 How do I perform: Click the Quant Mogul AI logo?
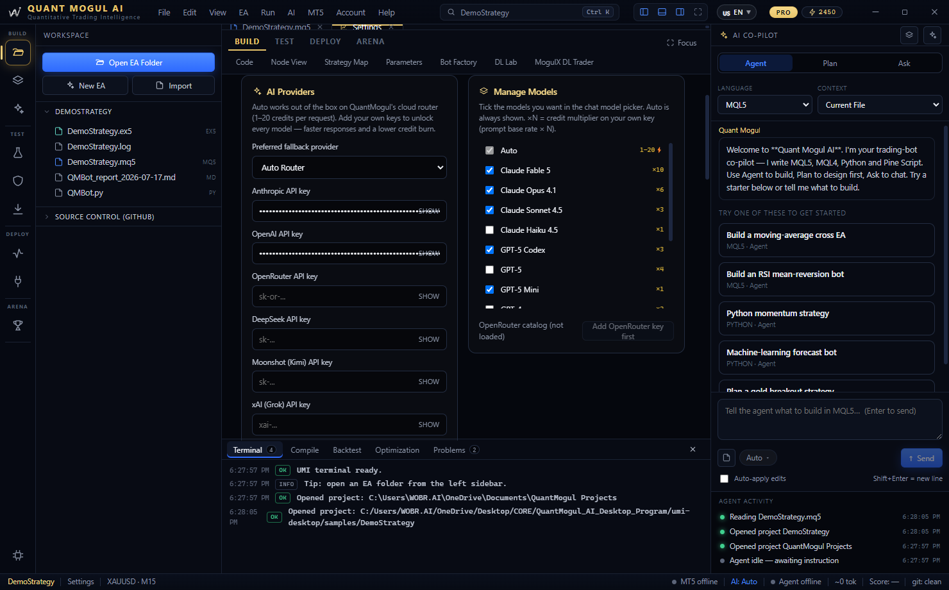click(14, 12)
